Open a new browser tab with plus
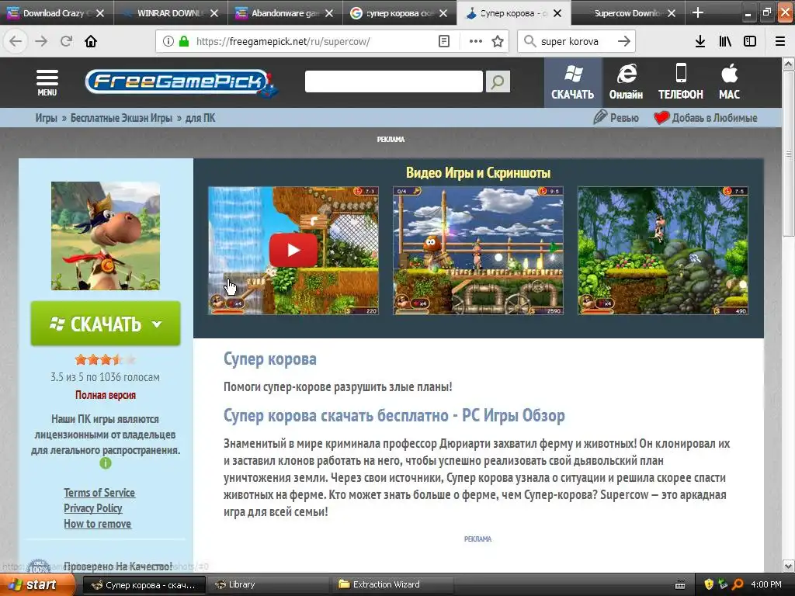 click(698, 12)
